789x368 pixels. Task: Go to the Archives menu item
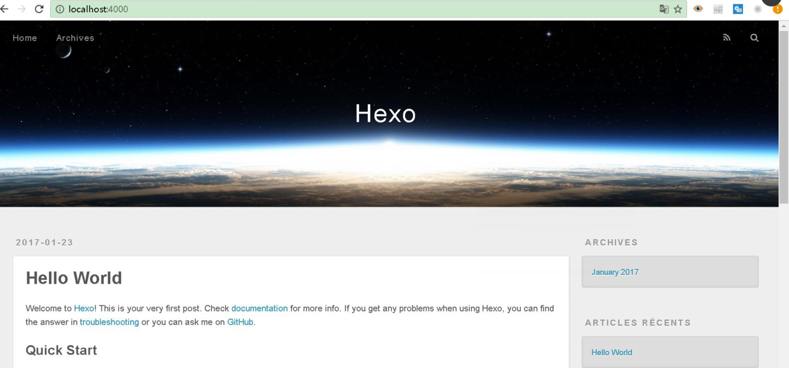75,38
